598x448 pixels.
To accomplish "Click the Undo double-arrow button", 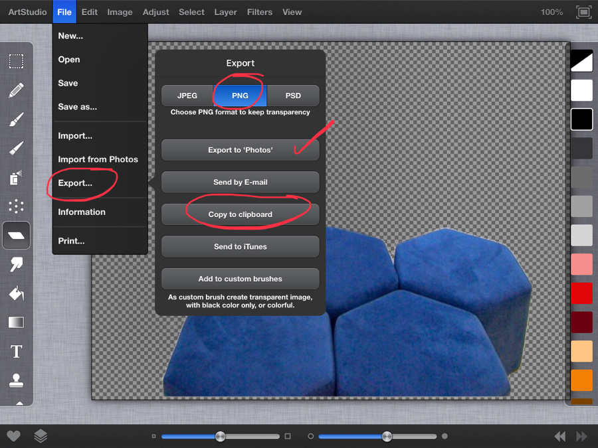I will 560,436.
